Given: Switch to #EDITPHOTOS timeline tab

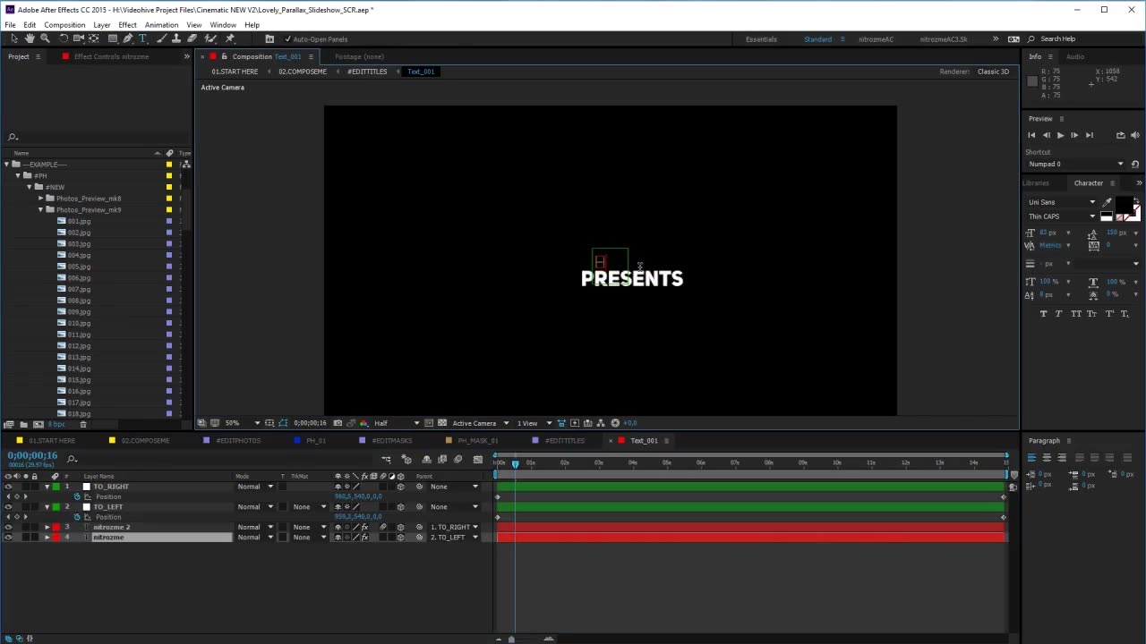Looking at the screenshot, I should 238,441.
